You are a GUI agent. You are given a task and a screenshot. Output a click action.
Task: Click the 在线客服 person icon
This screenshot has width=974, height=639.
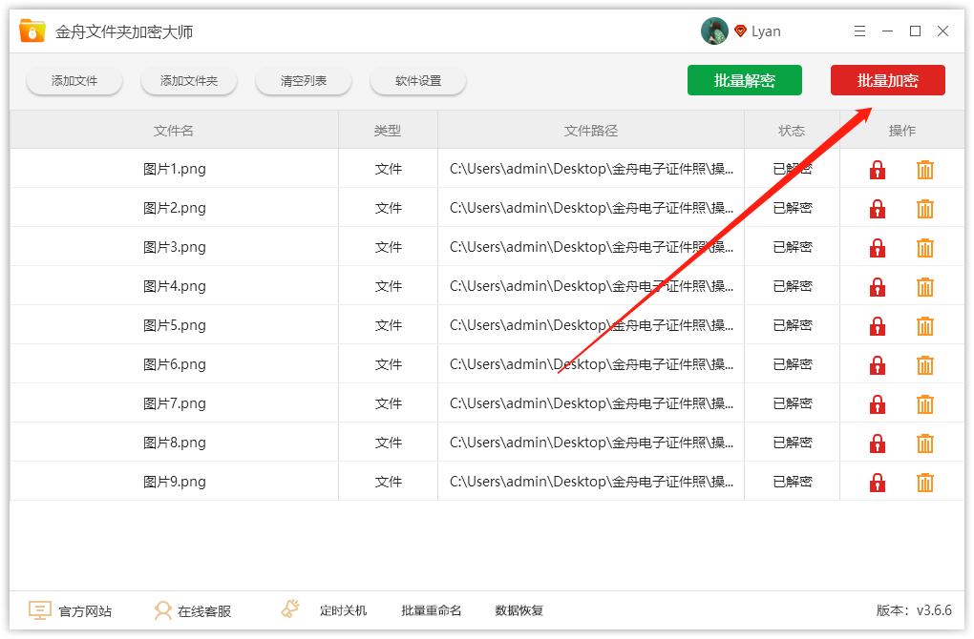pyautogui.click(x=163, y=609)
